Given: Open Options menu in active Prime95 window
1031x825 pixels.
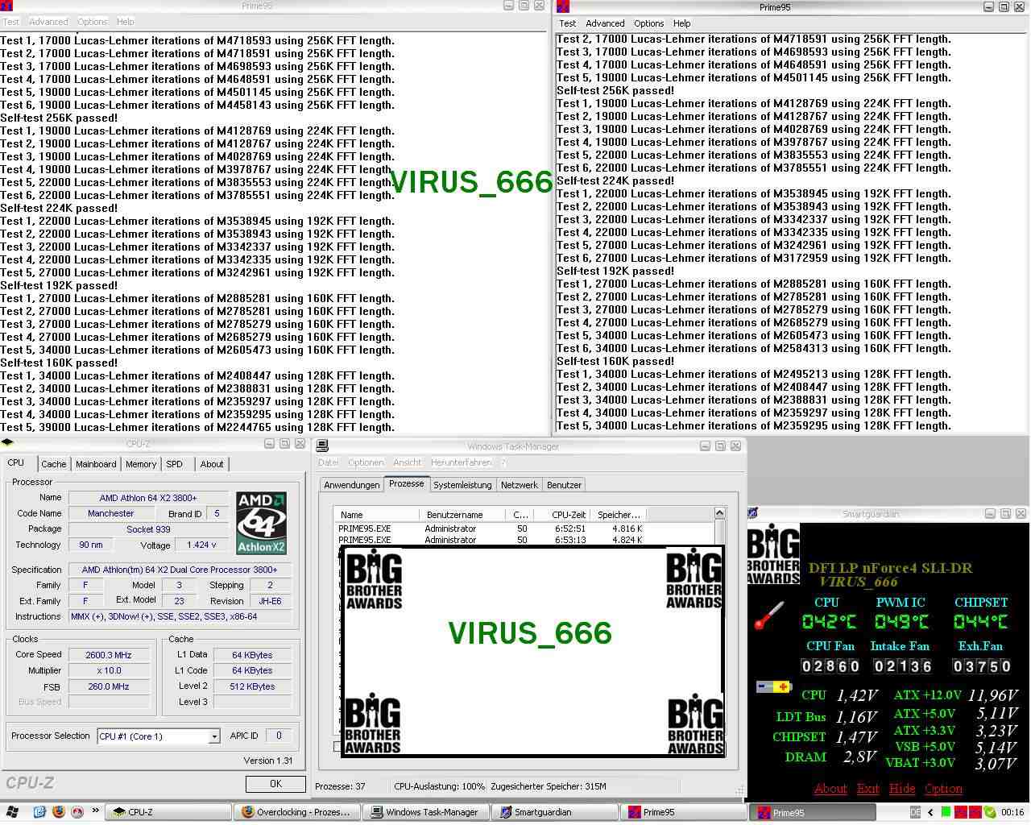Looking at the screenshot, I should tap(648, 23).
